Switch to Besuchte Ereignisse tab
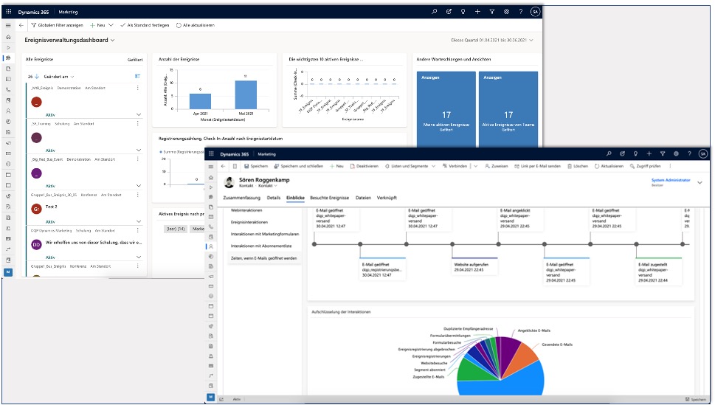The image size is (715, 405). 329,198
